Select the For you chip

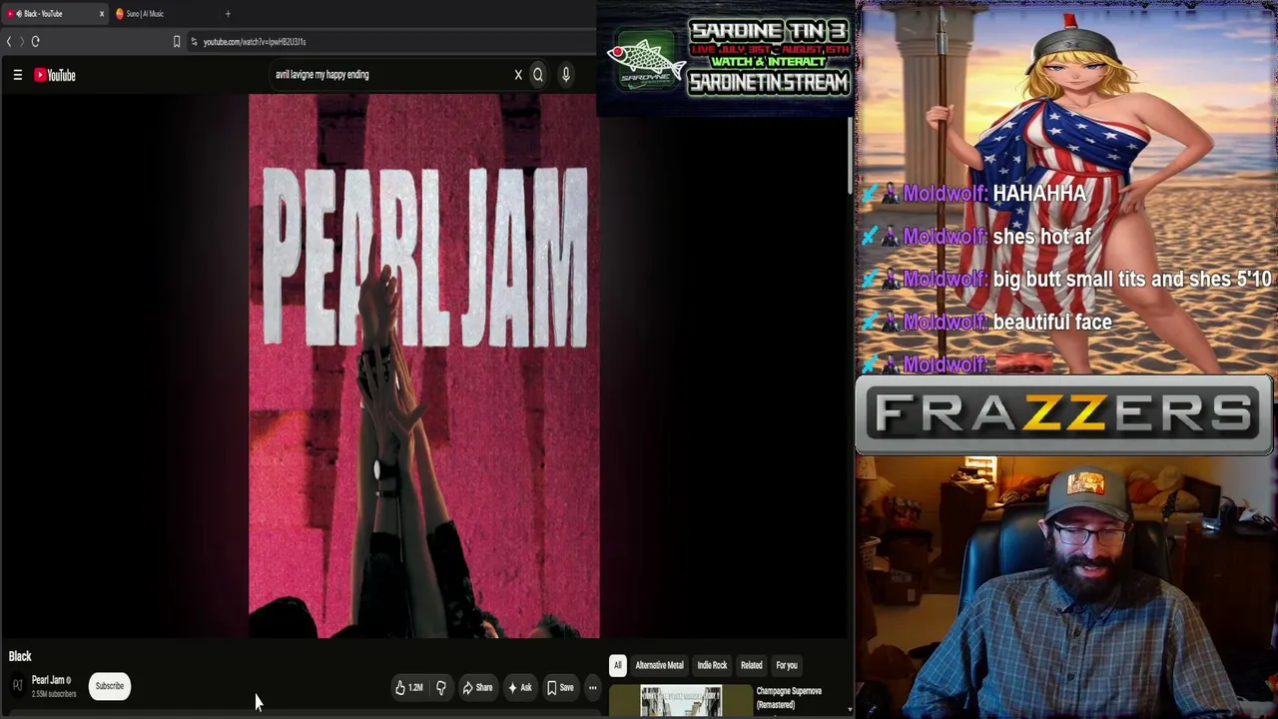(787, 665)
